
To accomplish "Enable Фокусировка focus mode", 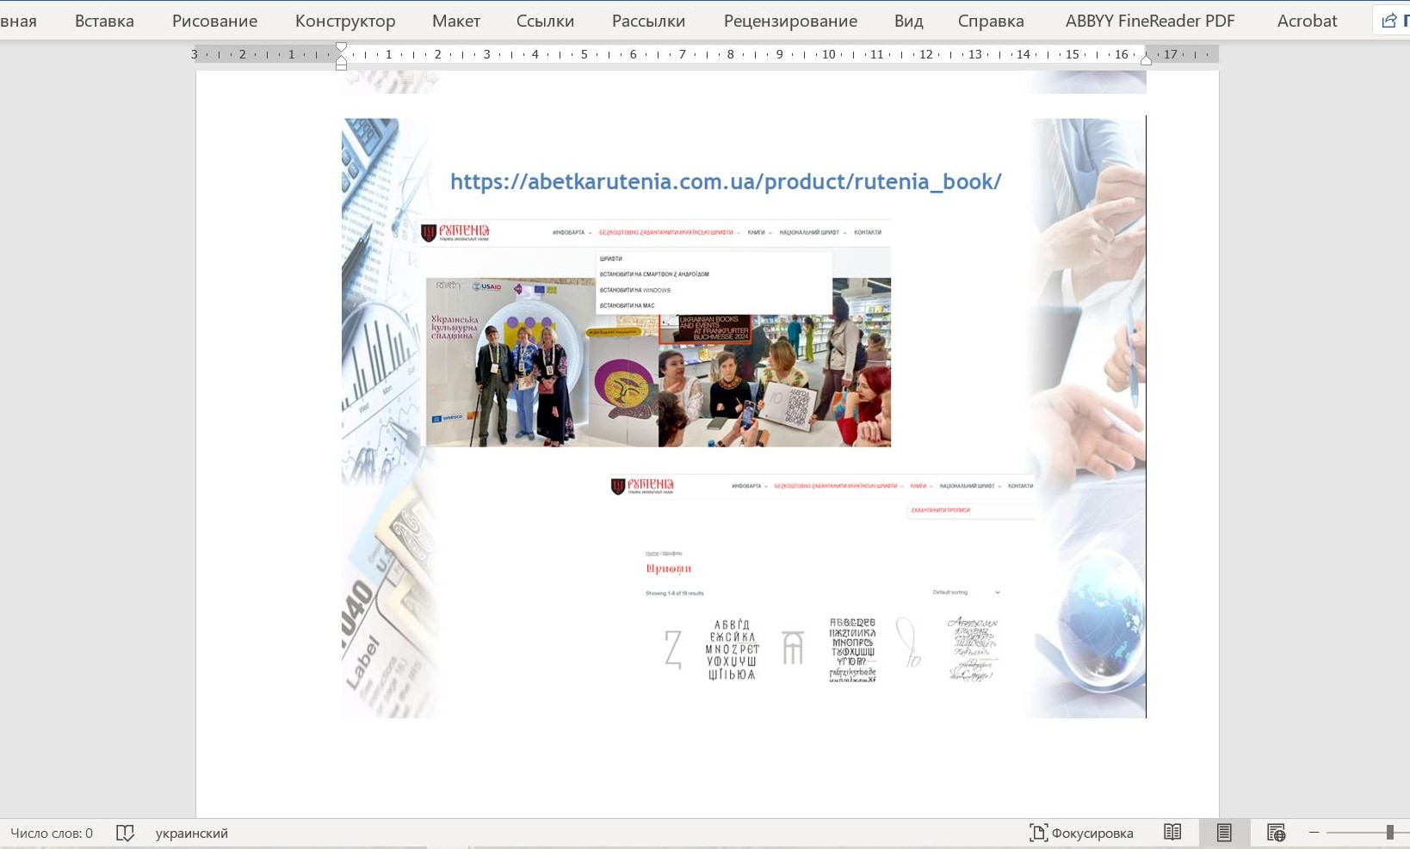I will pyautogui.click(x=1081, y=833).
